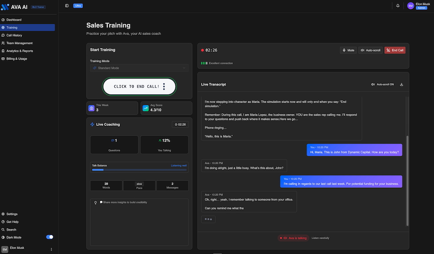Open Elon Musk's account options menu

click(x=51, y=249)
